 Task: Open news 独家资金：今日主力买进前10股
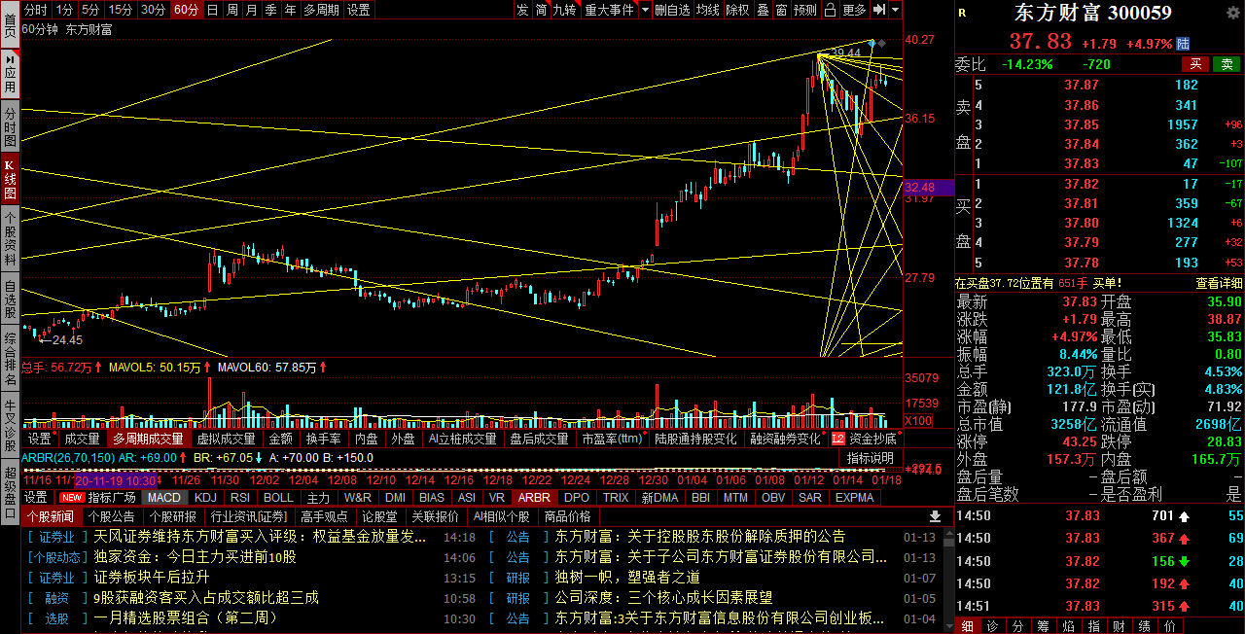196,557
